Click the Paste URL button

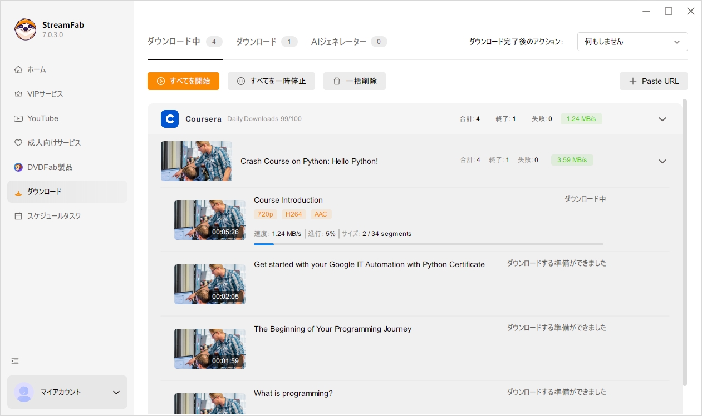point(654,81)
